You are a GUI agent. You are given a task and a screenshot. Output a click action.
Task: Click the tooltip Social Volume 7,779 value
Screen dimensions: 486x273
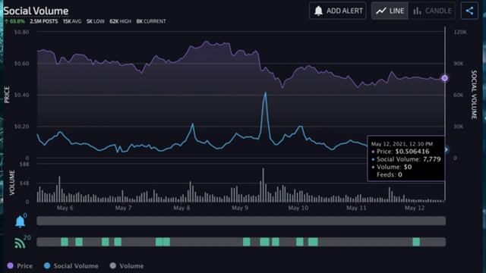tap(431, 159)
